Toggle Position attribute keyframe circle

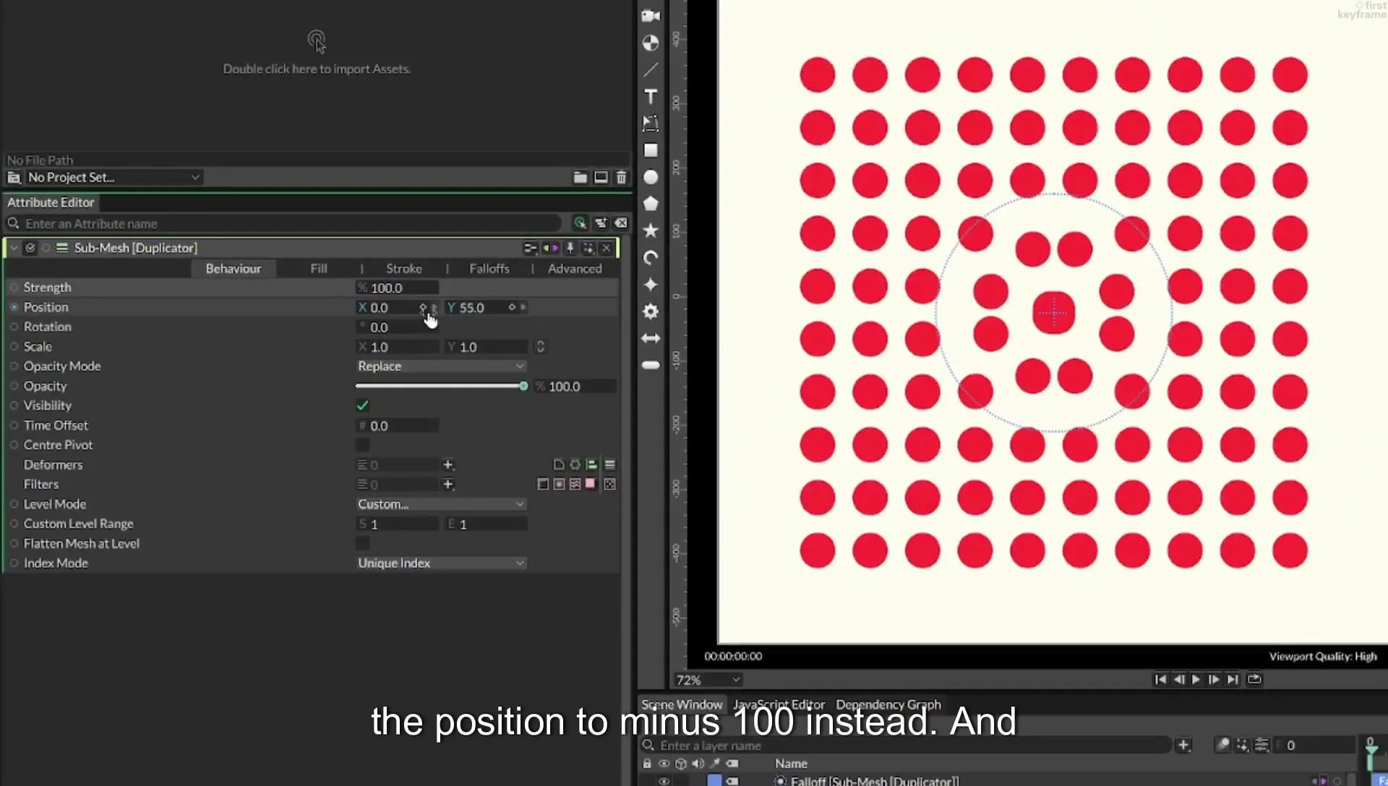pyautogui.click(x=14, y=307)
